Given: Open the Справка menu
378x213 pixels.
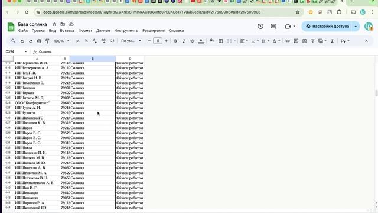Looking at the screenshot, I should pos(176,31).
